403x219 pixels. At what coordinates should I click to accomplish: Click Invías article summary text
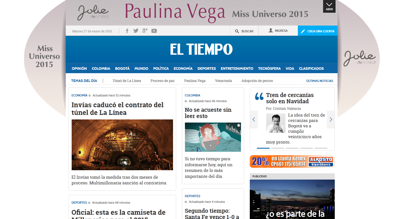point(119,180)
